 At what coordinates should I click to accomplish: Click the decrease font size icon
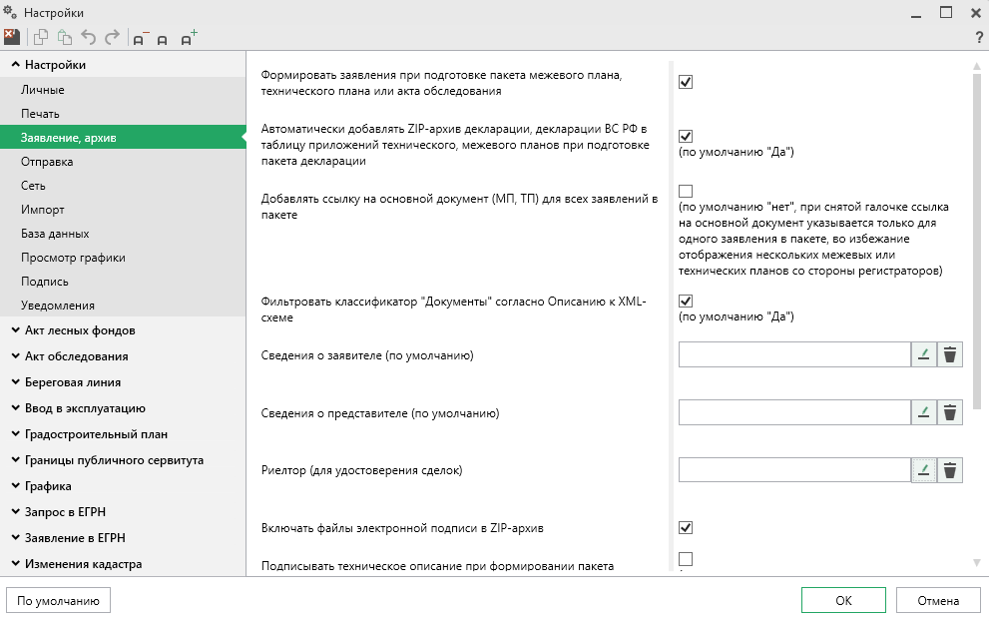pyautogui.click(x=141, y=39)
